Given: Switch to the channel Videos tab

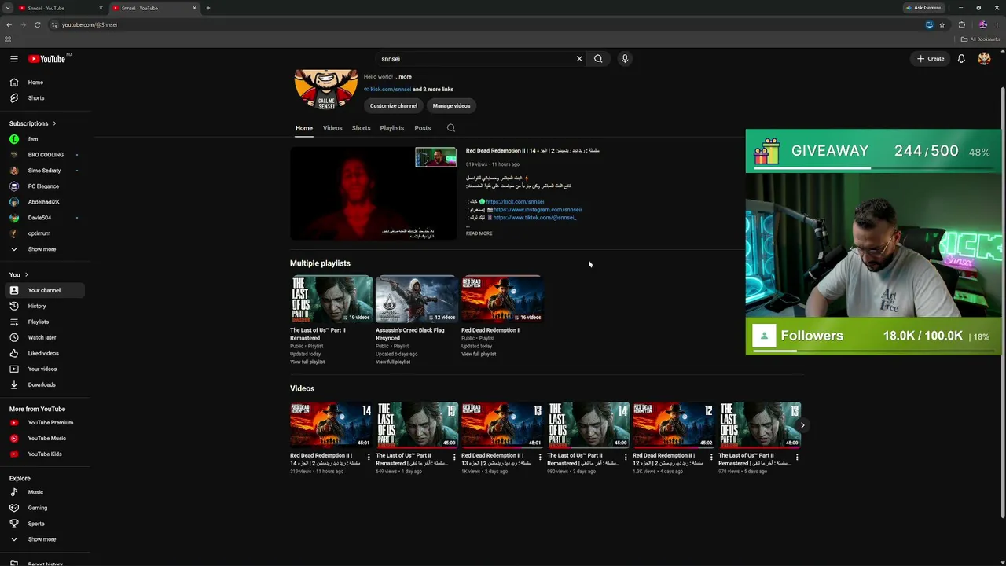Looking at the screenshot, I should click(332, 128).
